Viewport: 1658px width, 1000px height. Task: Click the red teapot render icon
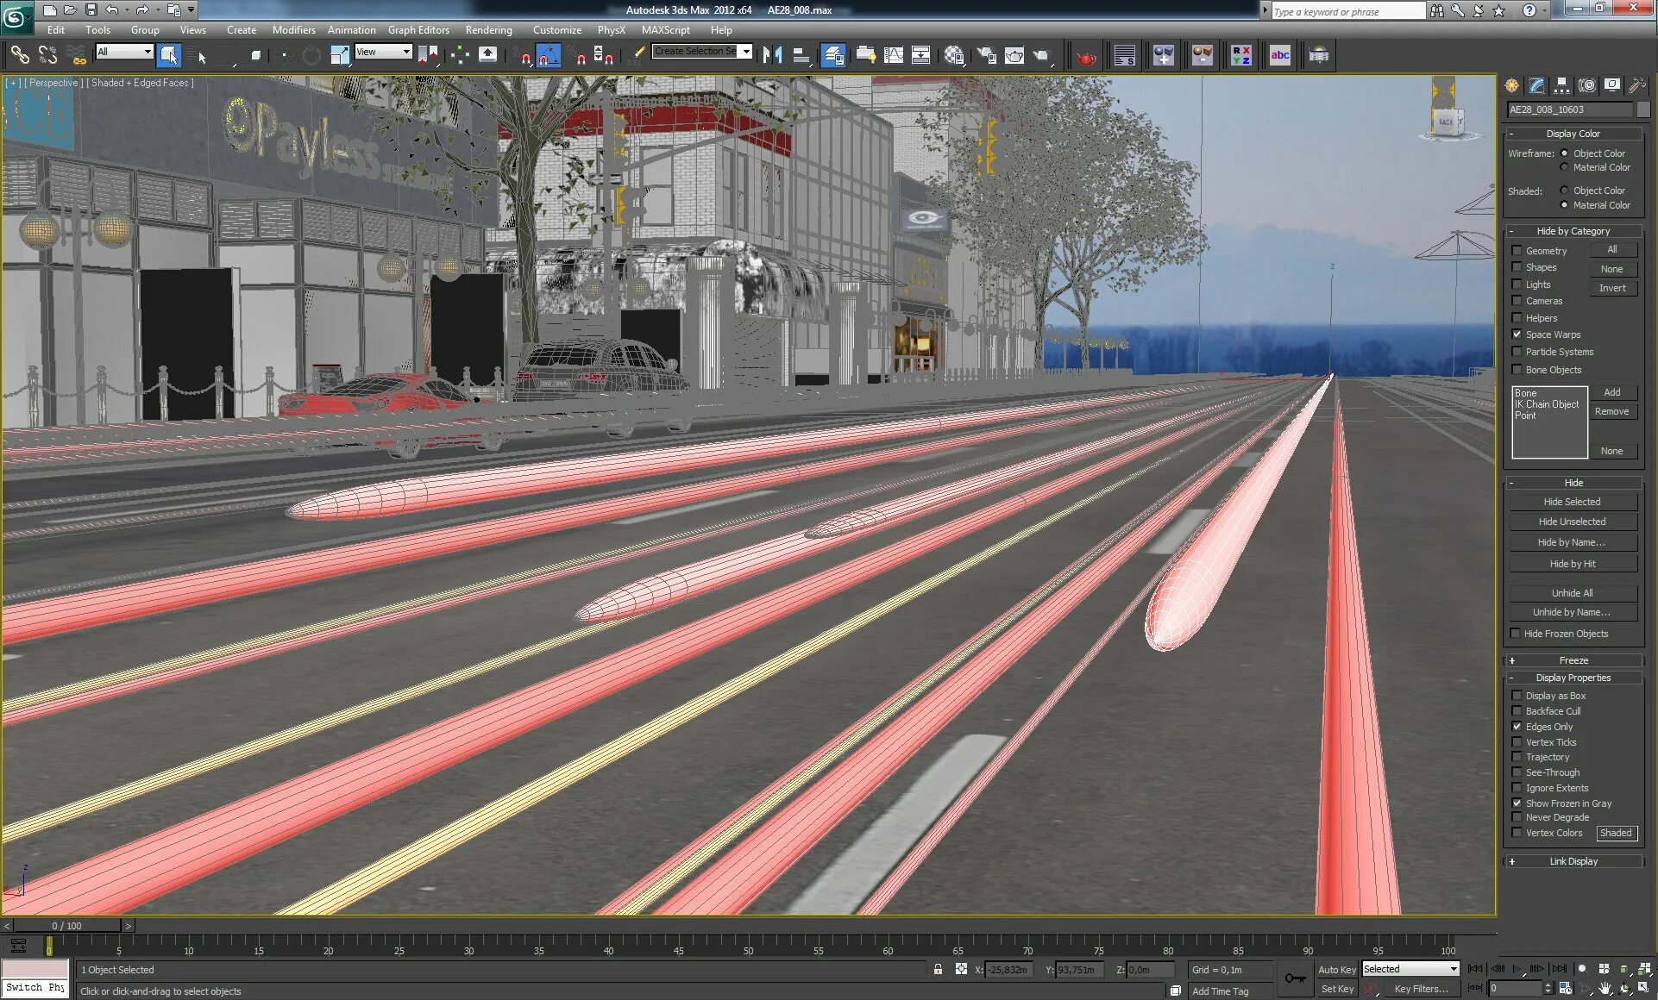pos(1085,57)
